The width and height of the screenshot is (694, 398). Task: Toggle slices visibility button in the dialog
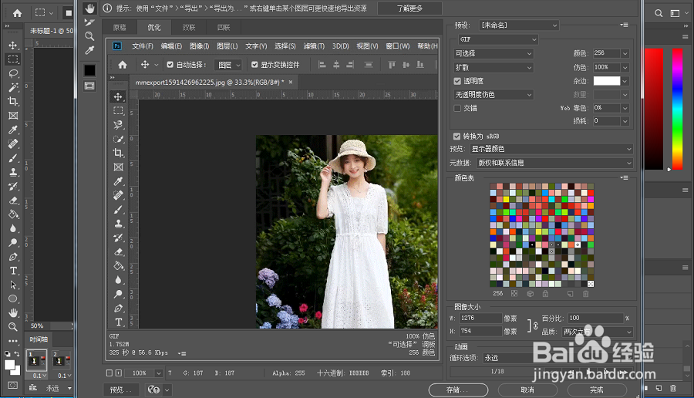90,86
